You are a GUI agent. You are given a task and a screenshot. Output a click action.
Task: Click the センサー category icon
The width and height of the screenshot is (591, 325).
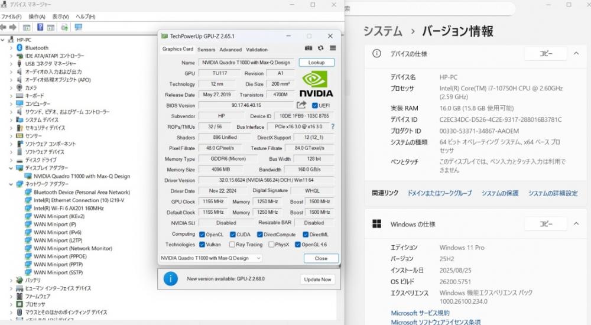pos(20,136)
